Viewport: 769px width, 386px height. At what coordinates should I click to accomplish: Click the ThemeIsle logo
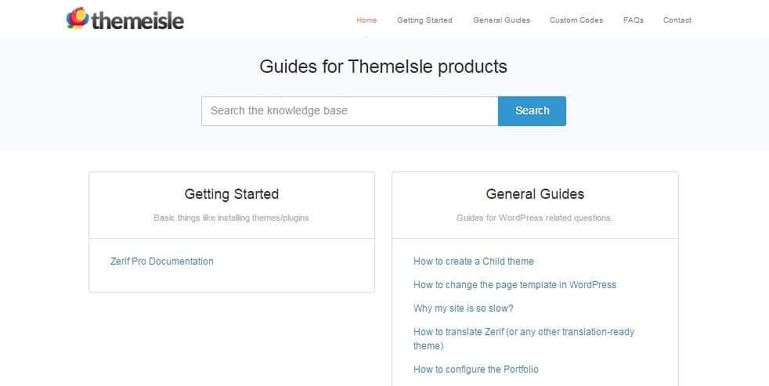click(125, 19)
